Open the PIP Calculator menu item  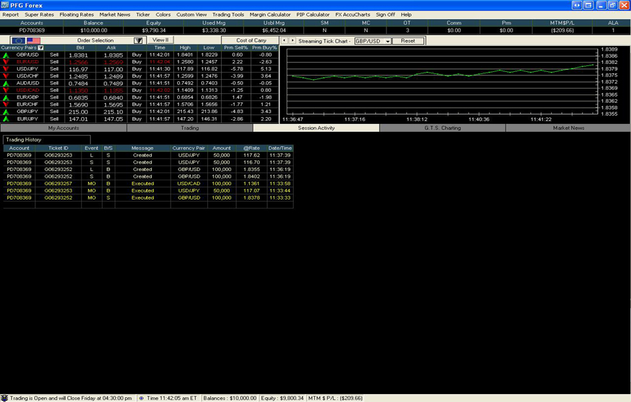click(313, 15)
